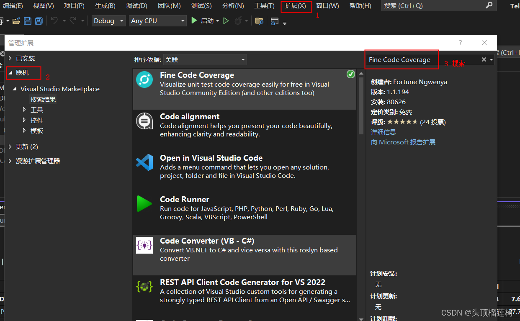The height and width of the screenshot is (321, 520).
Task: Open the Any CPU platform dropdown
Action: click(x=157, y=21)
